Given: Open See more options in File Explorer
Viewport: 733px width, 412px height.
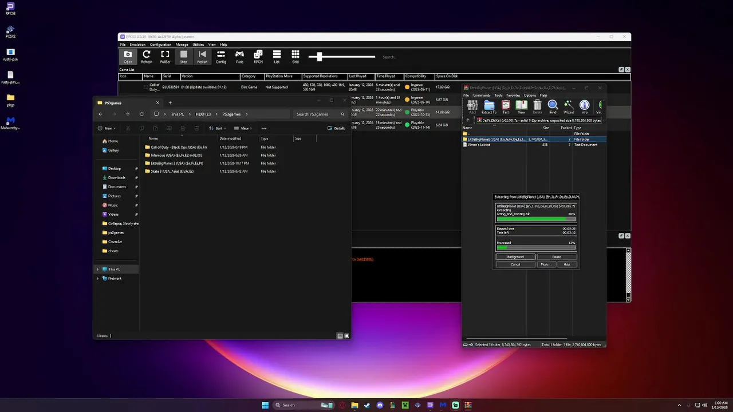Looking at the screenshot, I should click(264, 128).
